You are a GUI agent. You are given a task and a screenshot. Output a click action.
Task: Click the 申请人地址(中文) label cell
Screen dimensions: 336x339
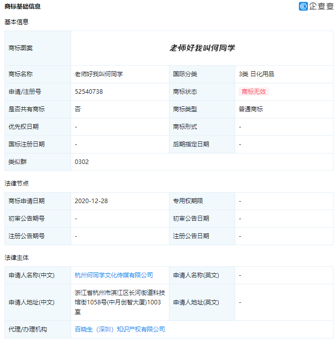[38, 302]
